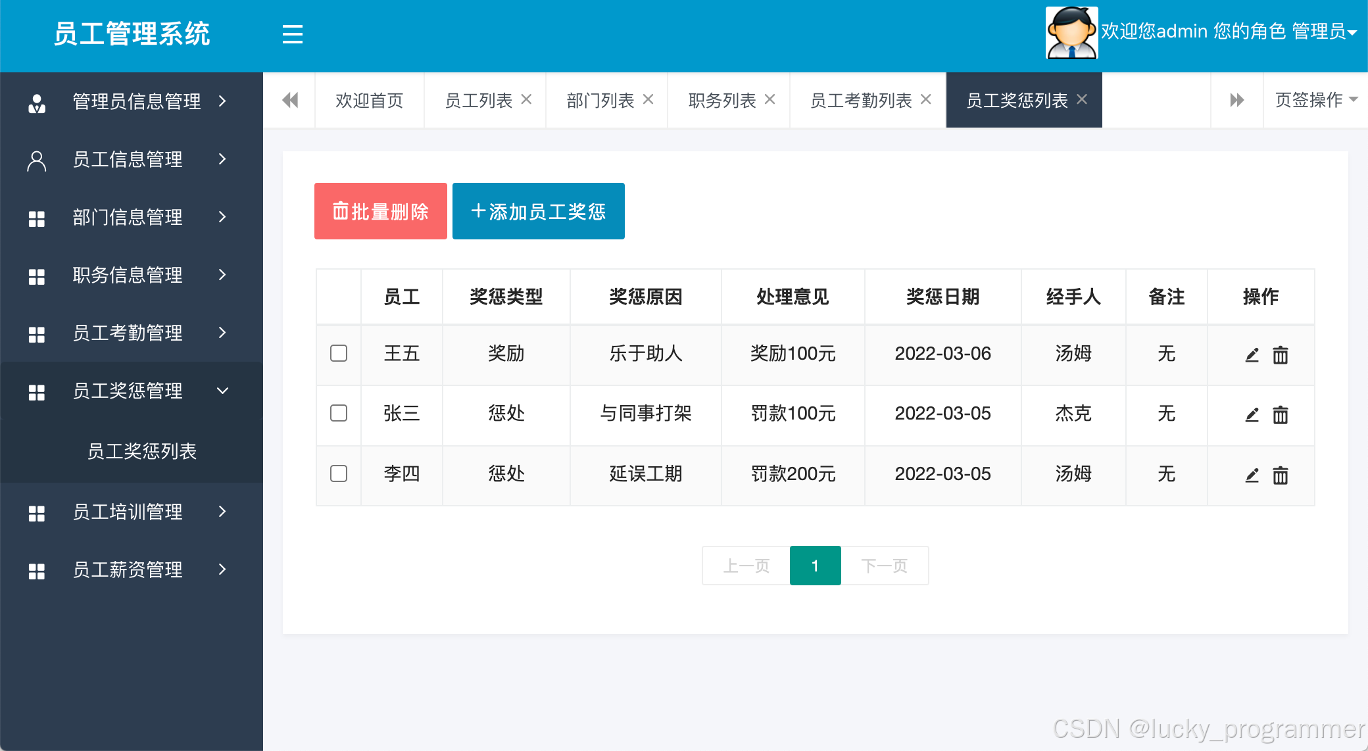Check the checkbox for 王五 row

[x=339, y=353]
